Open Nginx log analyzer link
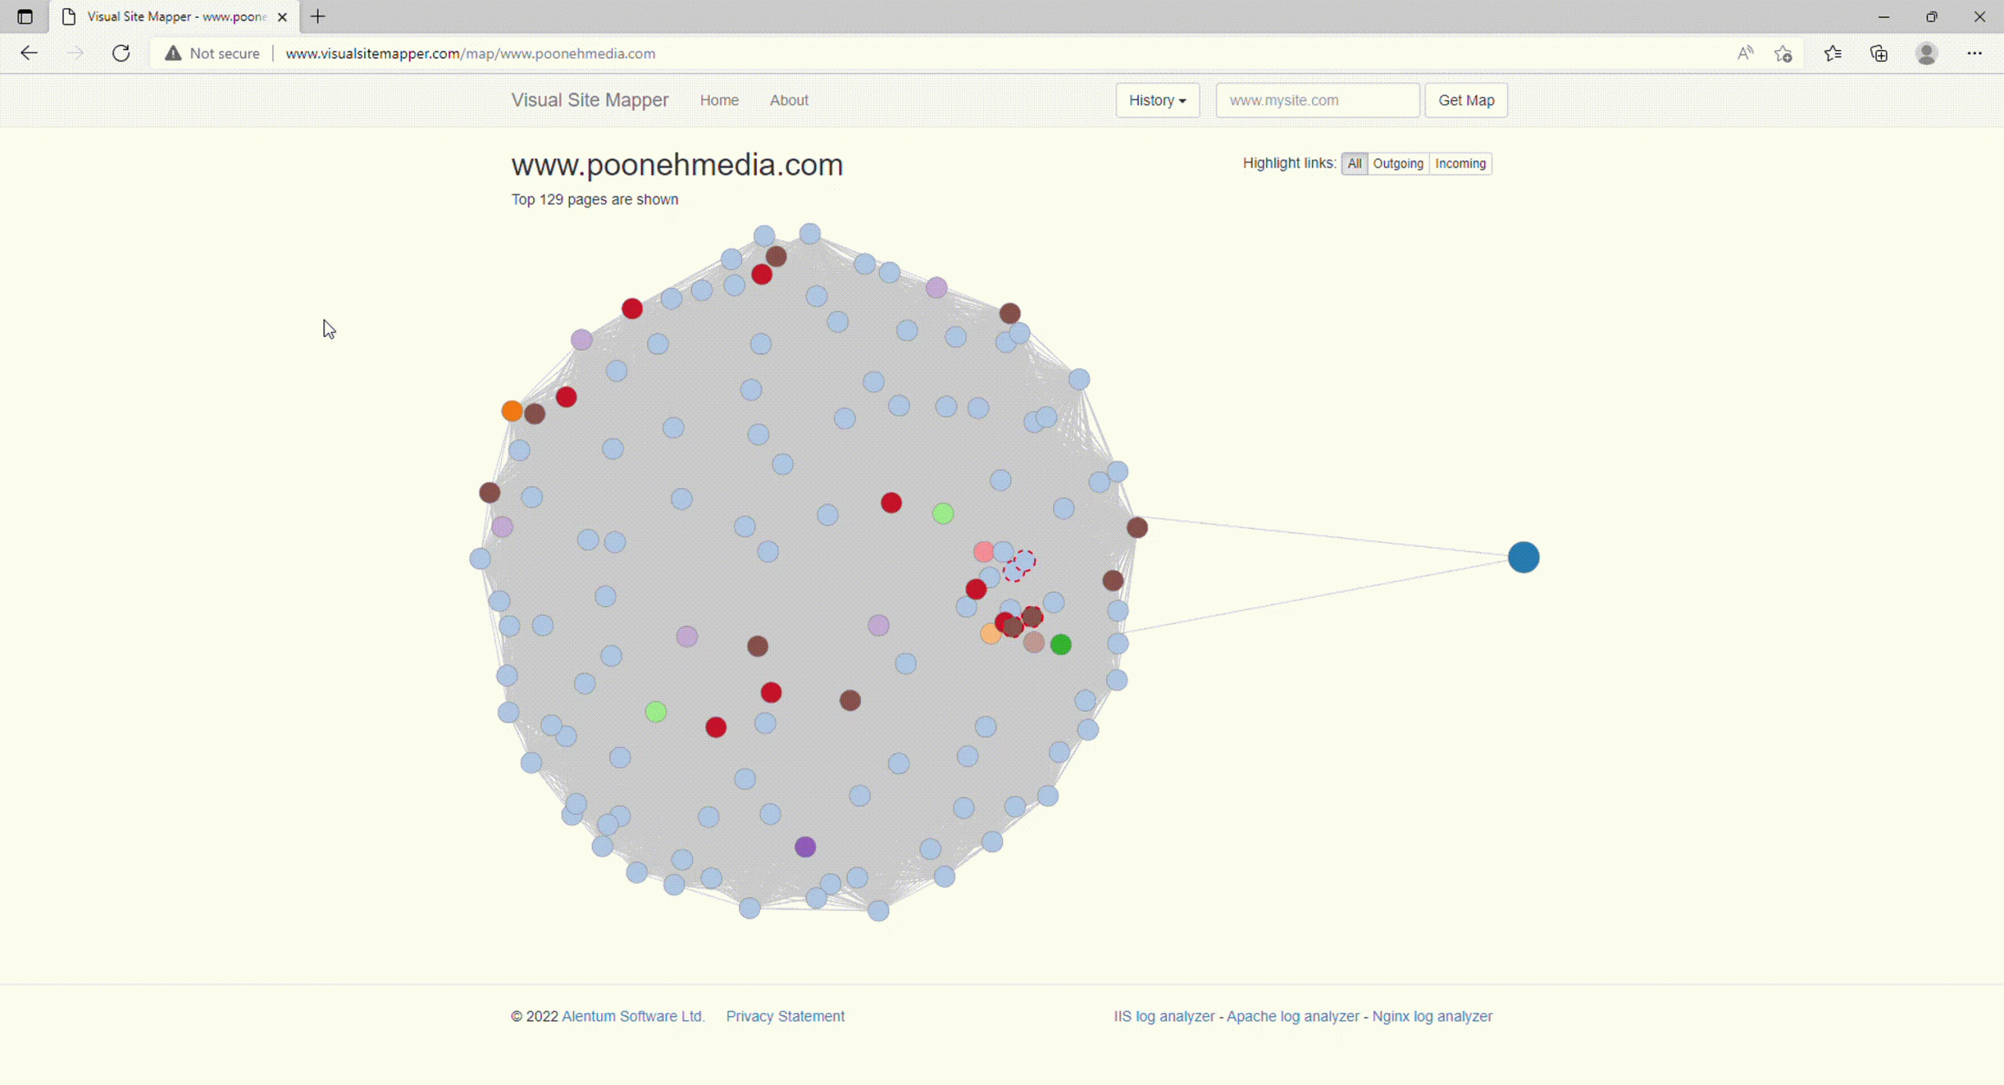This screenshot has width=2004, height=1085. 1432,1015
